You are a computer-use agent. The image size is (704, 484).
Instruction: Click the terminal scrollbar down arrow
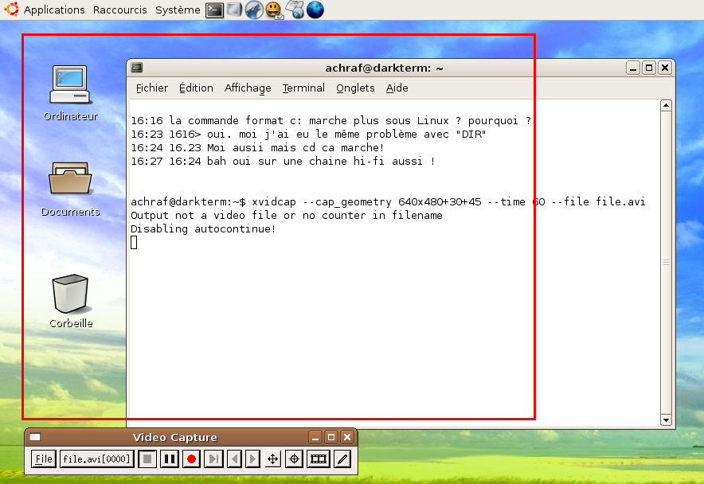pos(666,420)
